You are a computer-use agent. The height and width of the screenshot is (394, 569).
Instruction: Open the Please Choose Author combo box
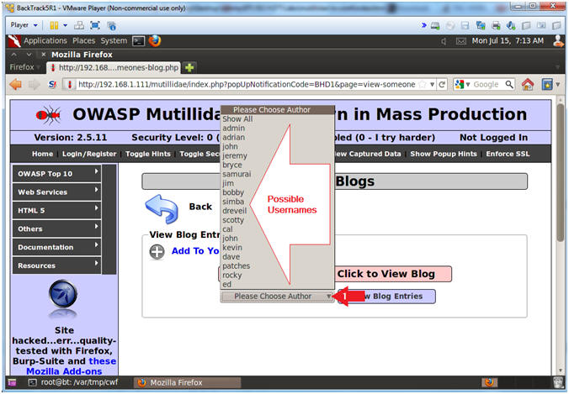click(277, 297)
